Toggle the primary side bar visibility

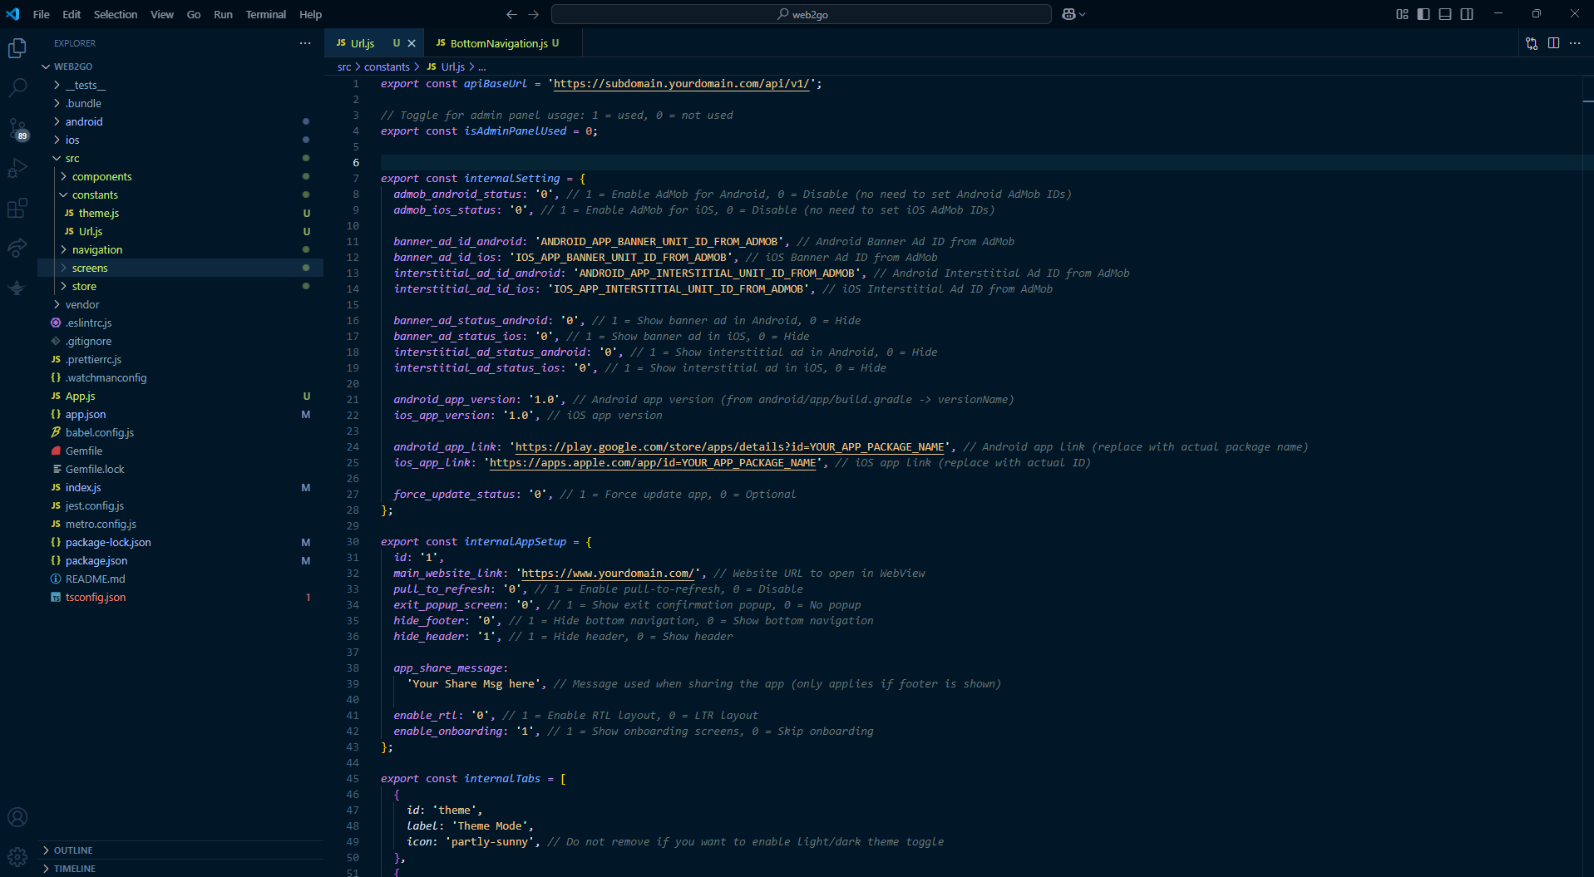coord(1424,14)
